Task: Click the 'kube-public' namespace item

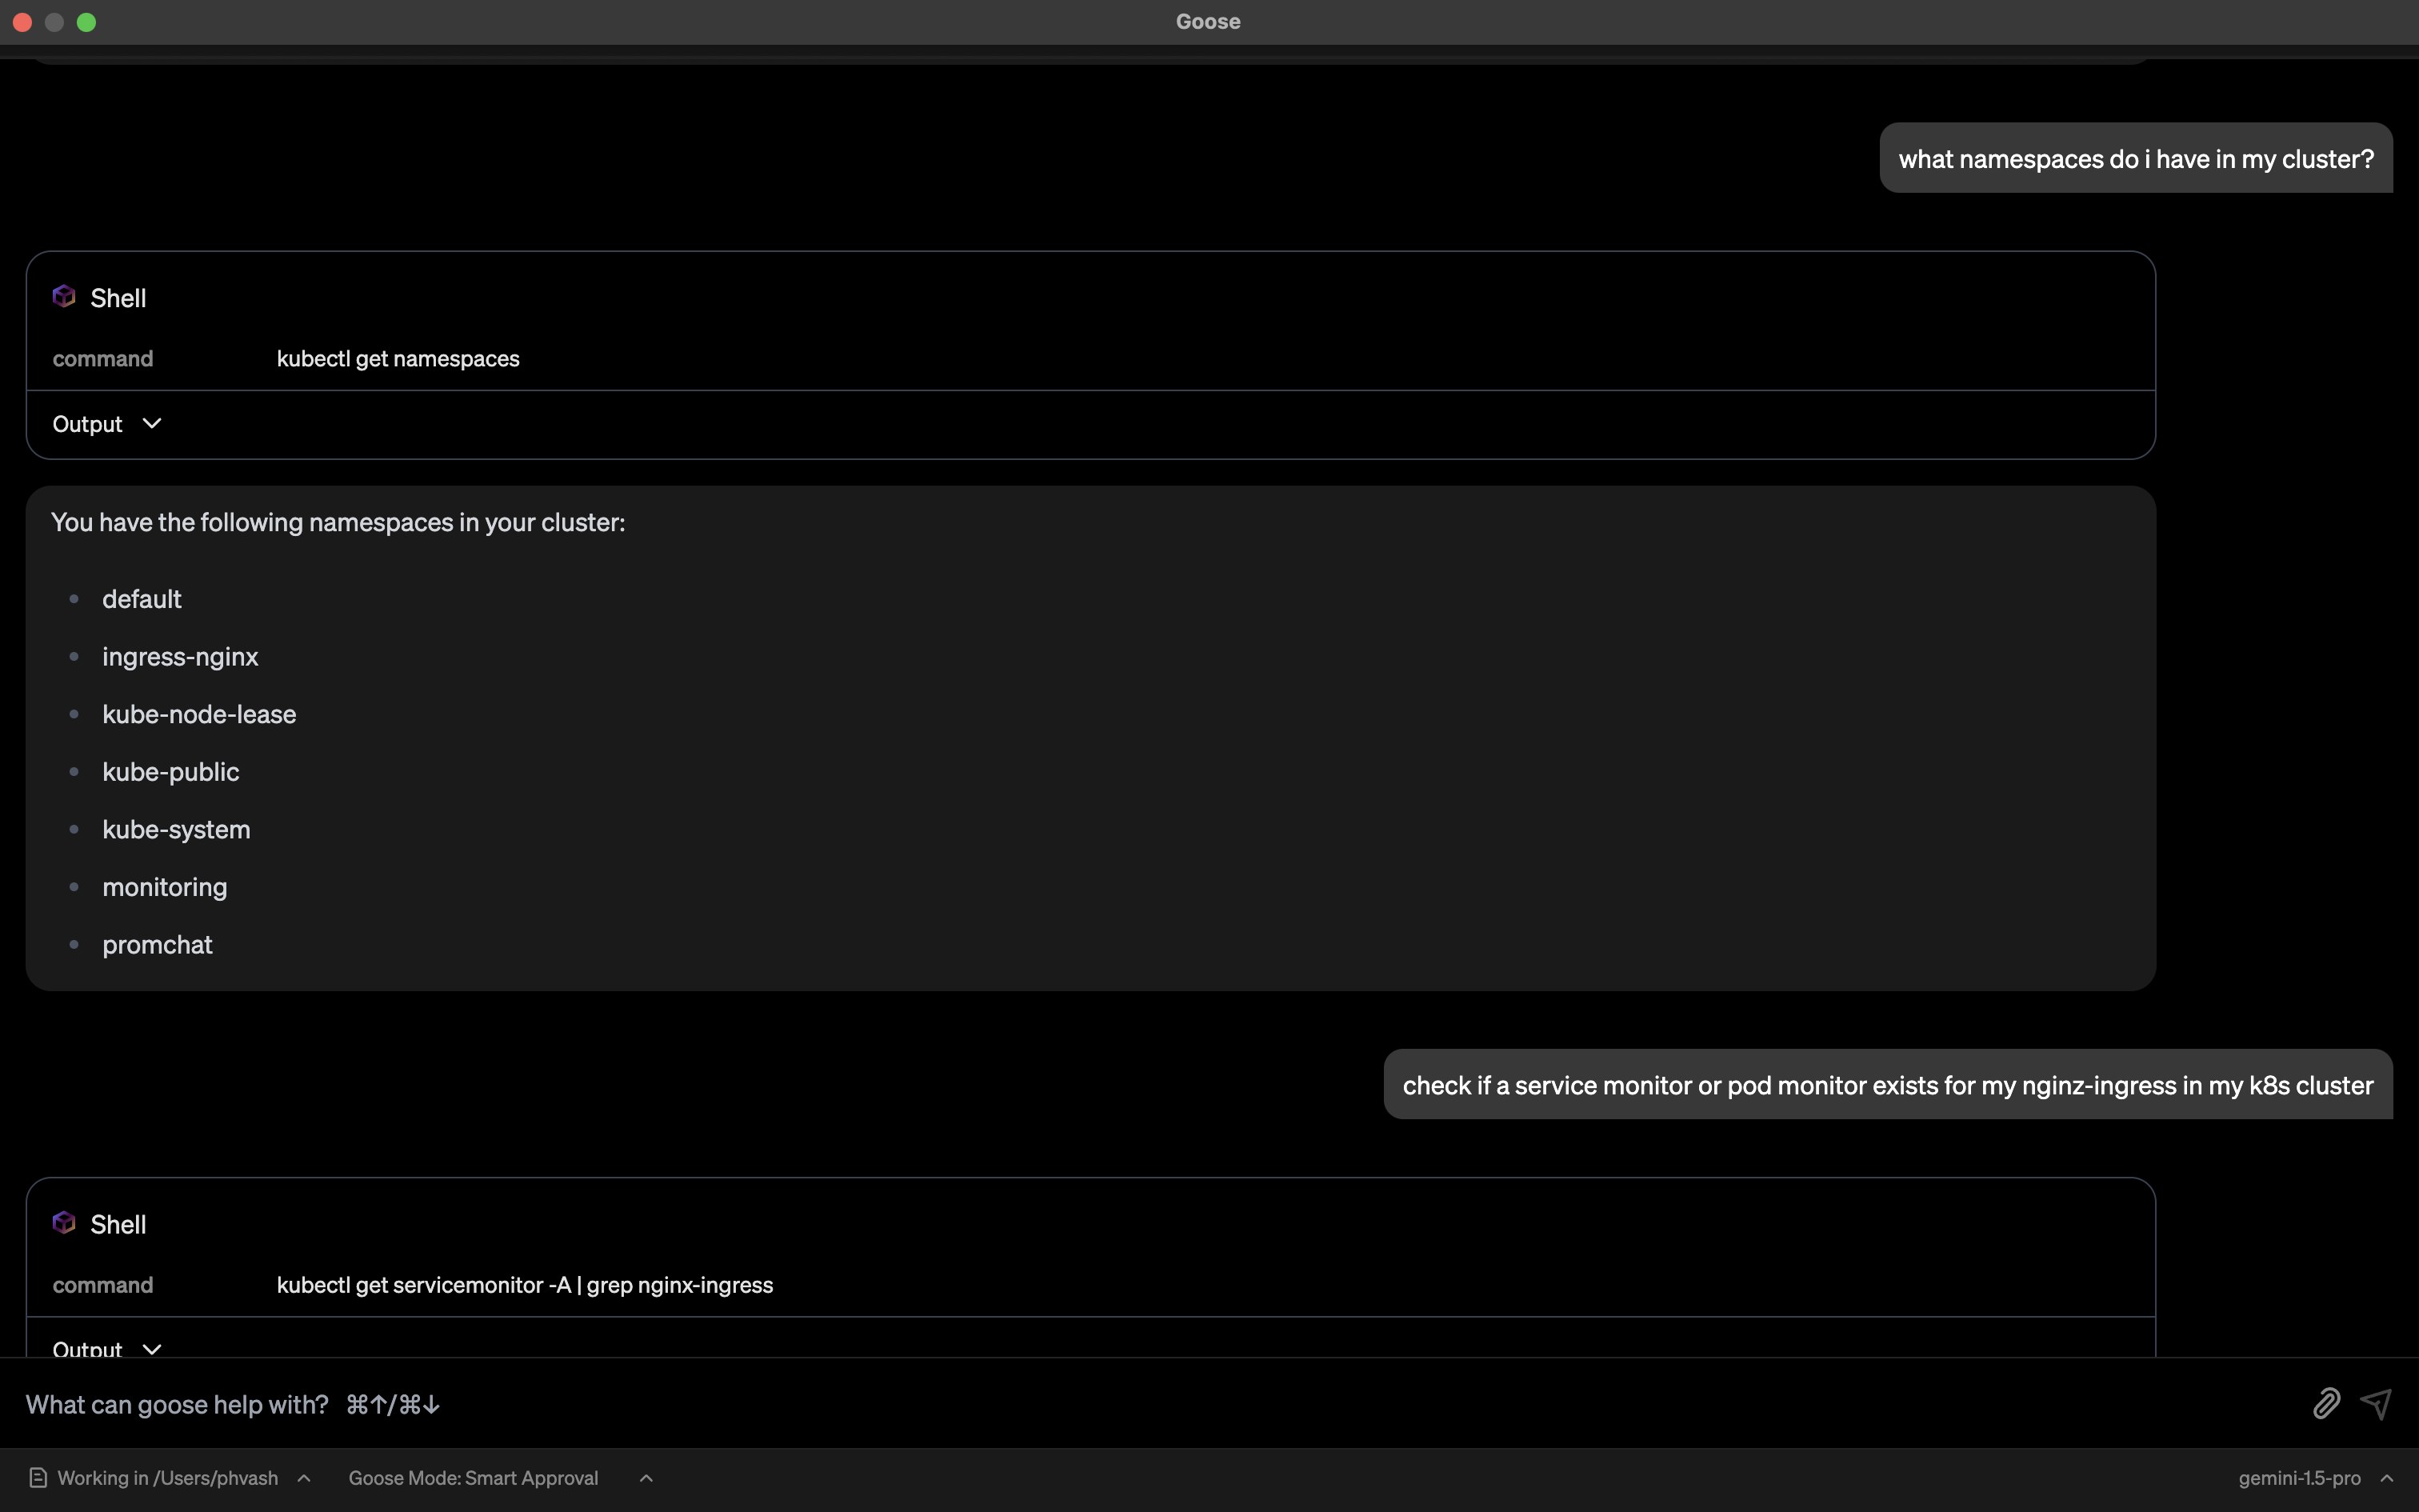Action: pyautogui.click(x=171, y=772)
